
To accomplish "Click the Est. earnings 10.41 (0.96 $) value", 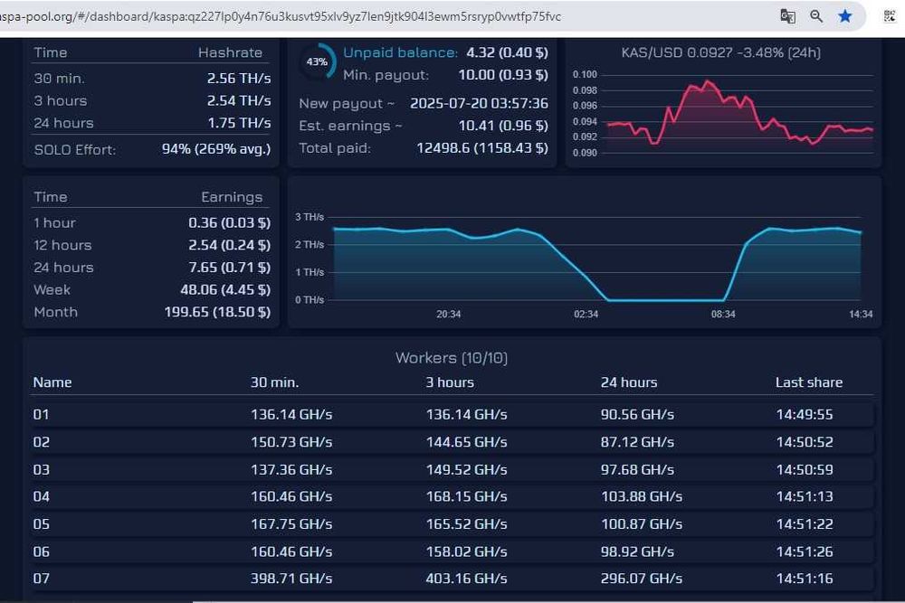I will (x=502, y=126).
